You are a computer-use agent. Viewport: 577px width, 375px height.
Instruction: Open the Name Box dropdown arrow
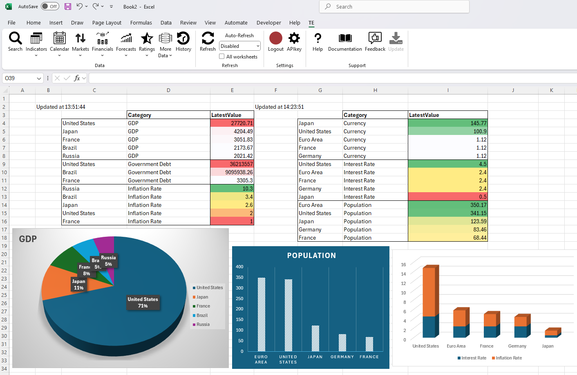point(39,78)
